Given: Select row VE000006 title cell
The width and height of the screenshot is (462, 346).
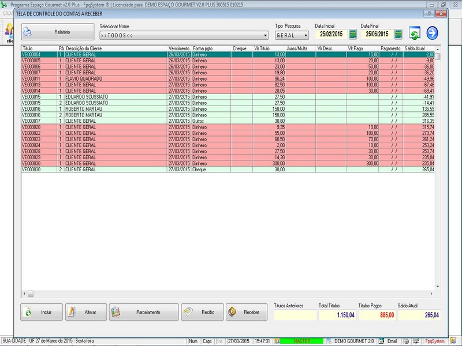Looking at the screenshot, I should click(39, 67).
